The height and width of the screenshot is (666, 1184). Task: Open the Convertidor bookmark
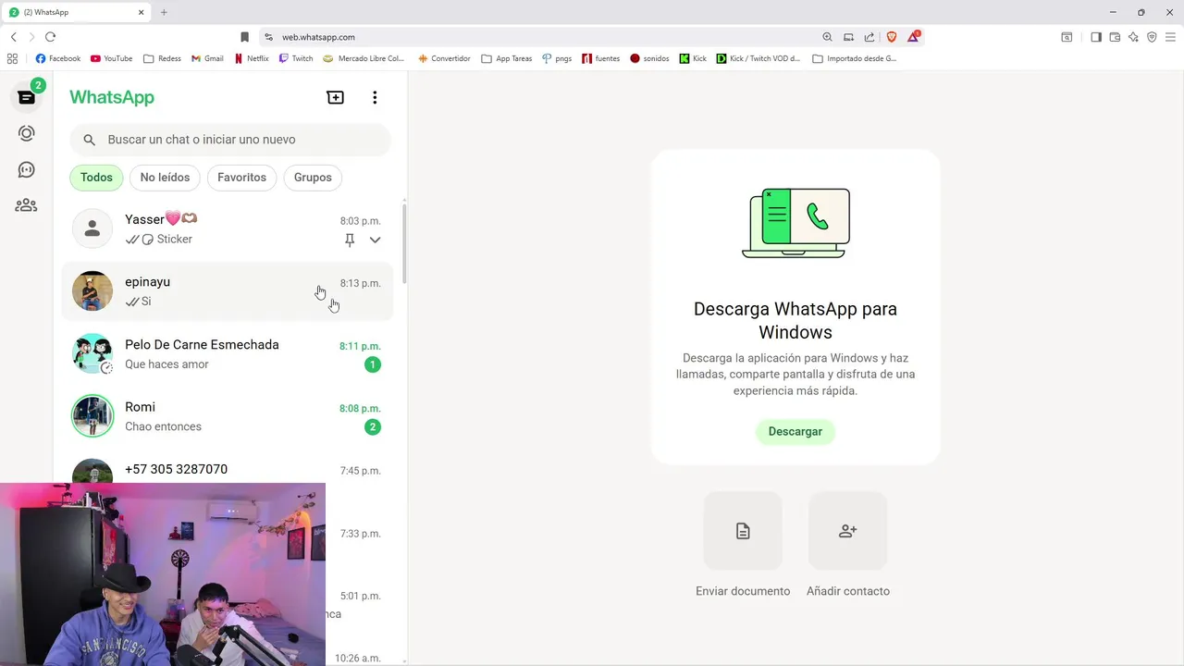[x=444, y=58]
